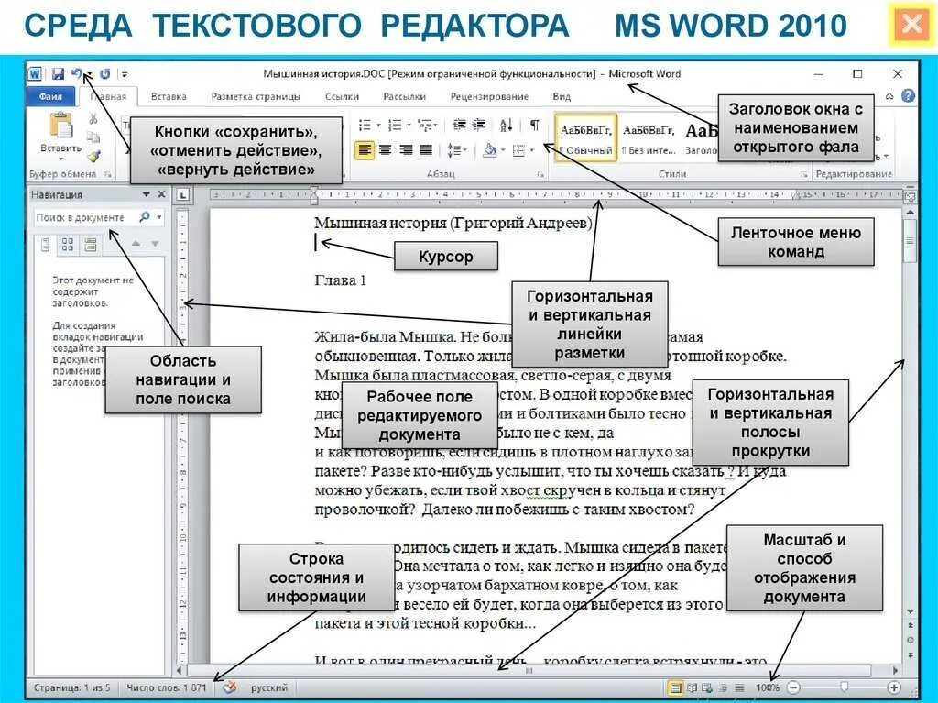Screen dimensions: 938x703
Task: Click the Cut scissors icon
Action: tap(93, 118)
